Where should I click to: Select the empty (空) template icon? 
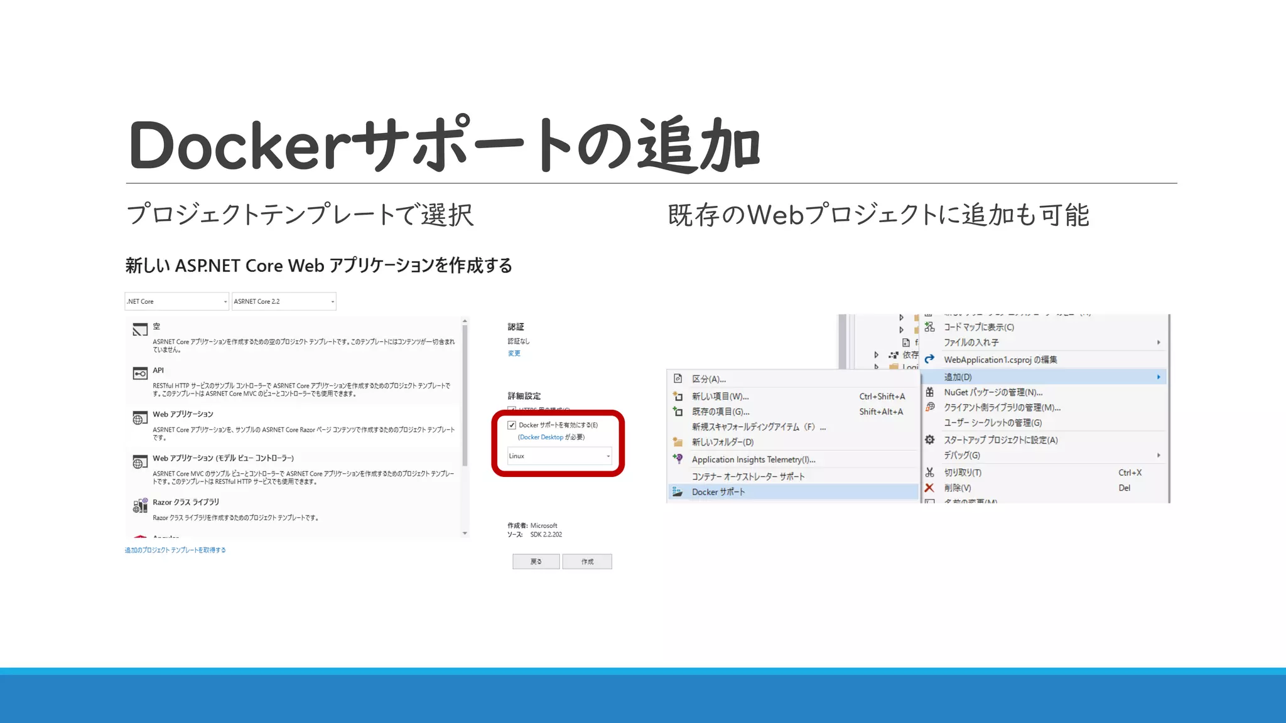point(140,329)
